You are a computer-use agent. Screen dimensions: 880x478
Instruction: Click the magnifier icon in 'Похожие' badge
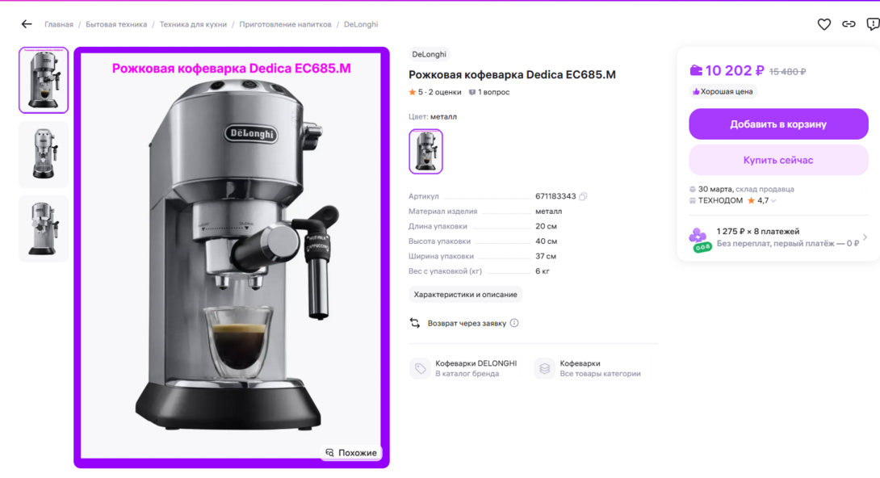pyautogui.click(x=329, y=453)
